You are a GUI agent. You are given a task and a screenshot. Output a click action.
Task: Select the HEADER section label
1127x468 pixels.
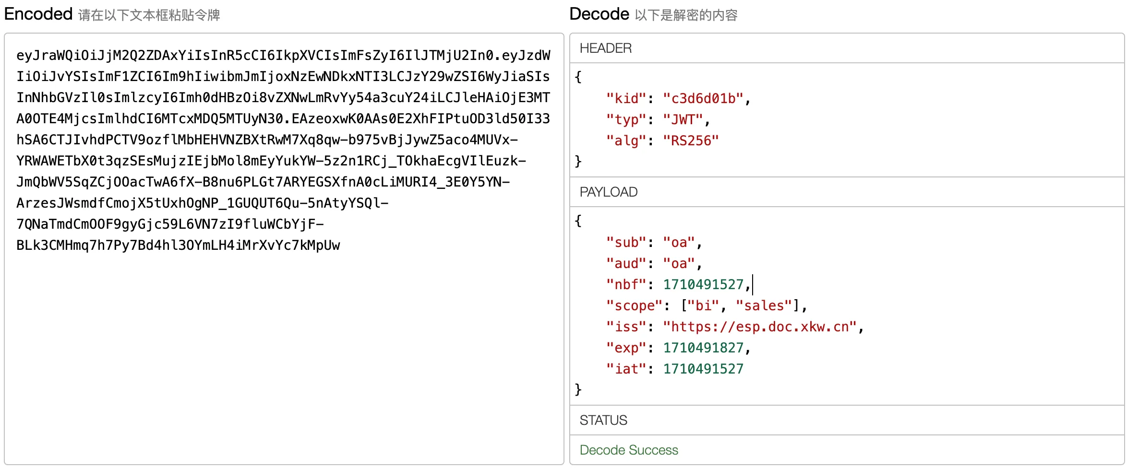pos(605,48)
